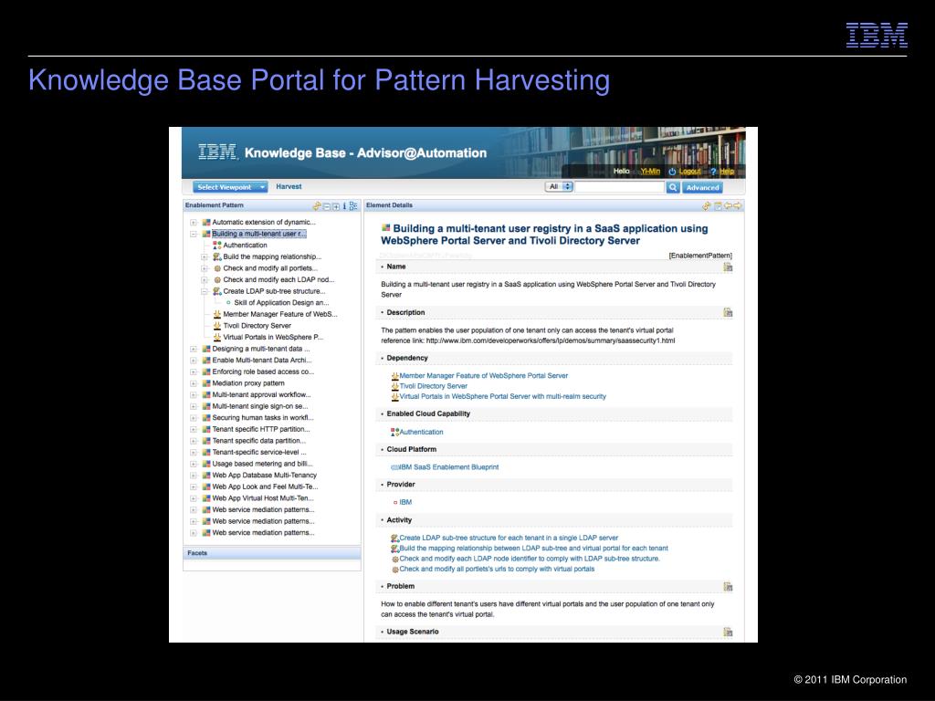
Task: Click IBM logo in Knowledge Base banner
Action: 217,152
